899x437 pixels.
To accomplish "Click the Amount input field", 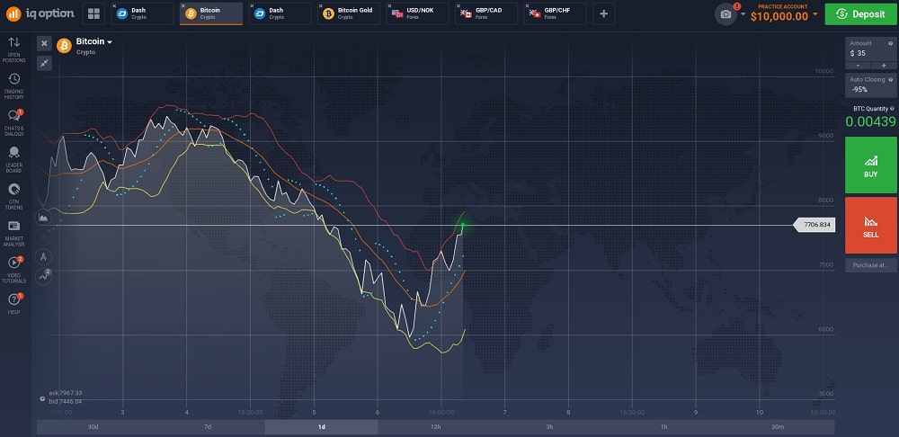I will [x=870, y=53].
